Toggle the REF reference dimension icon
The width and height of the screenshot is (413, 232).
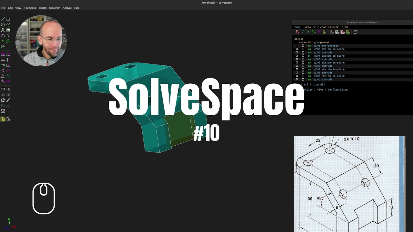click(x=8, y=81)
